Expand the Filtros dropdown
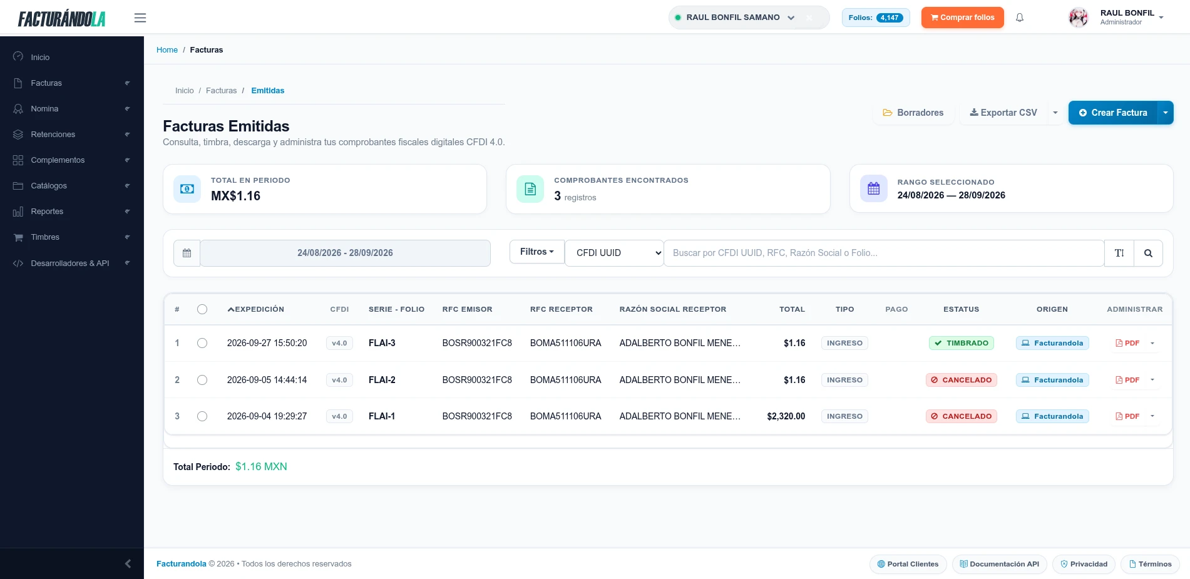 (x=537, y=252)
